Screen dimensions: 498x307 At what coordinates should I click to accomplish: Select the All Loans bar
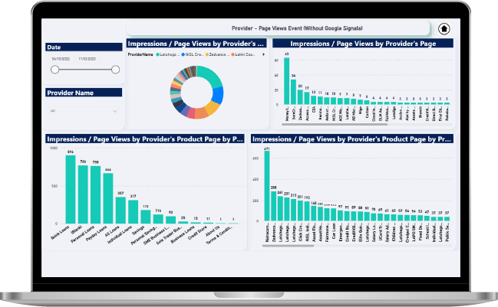[x=120, y=211]
